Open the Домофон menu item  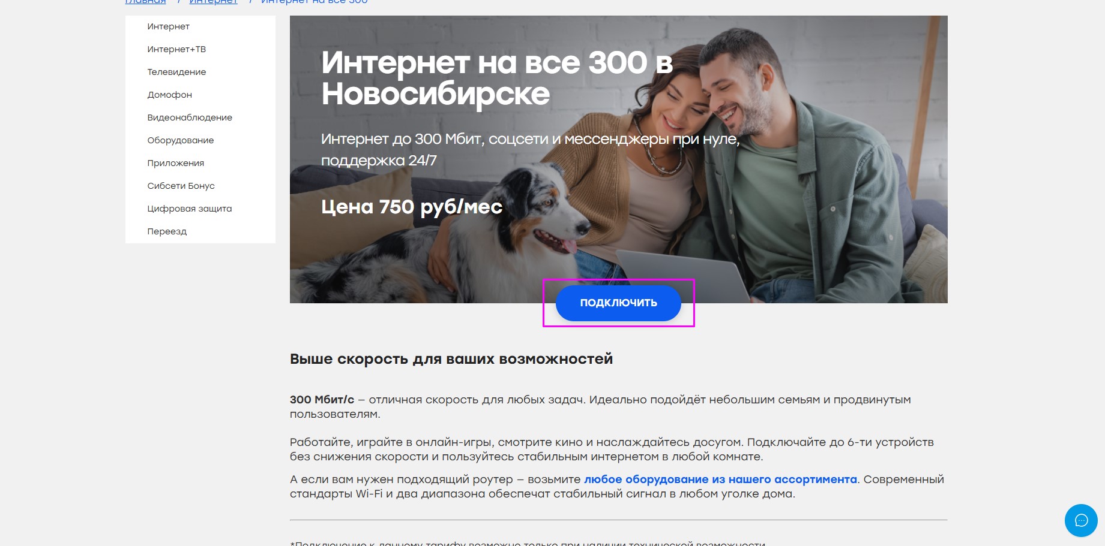[x=170, y=95]
